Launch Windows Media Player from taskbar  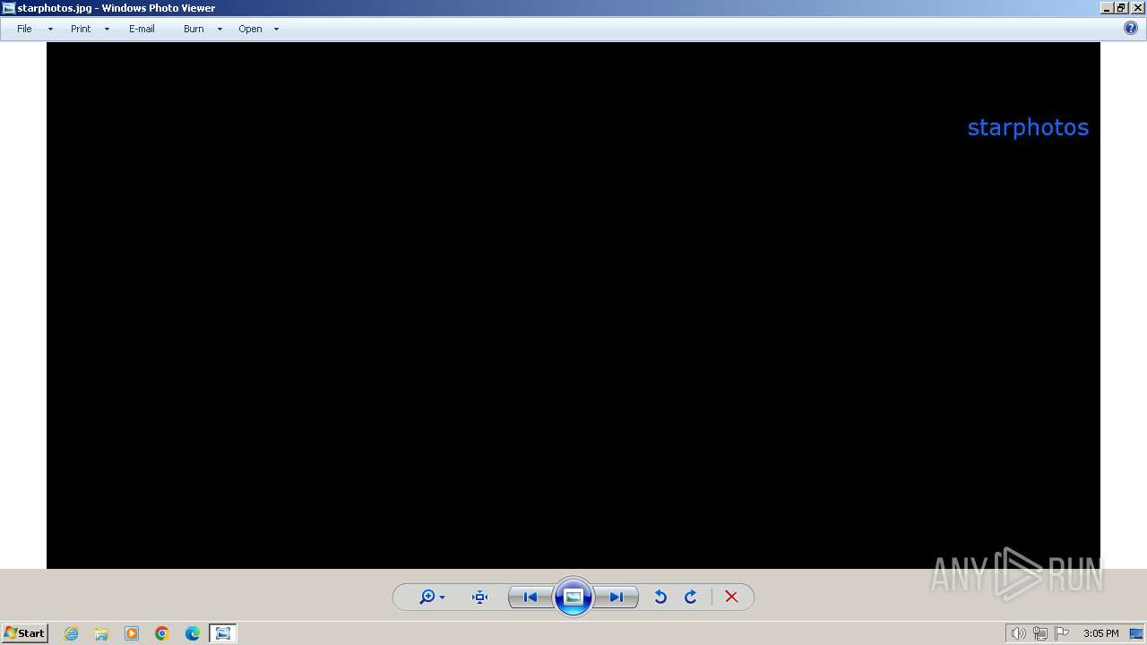(x=132, y=633)
